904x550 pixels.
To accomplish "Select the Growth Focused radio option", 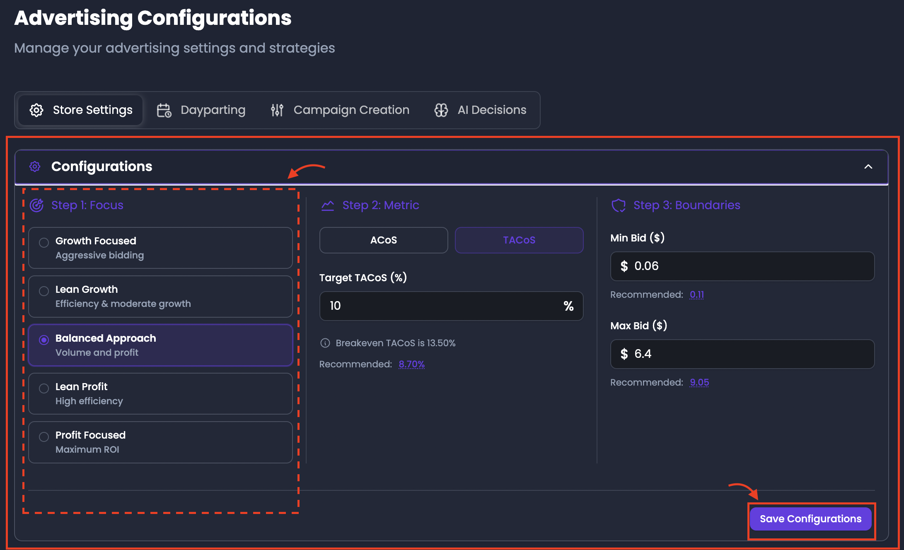I will [44, 242].
